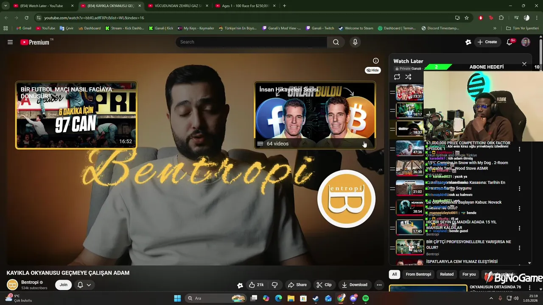
Task: Click the Bentropi subscribe logo on video
Action: [347, 199]
